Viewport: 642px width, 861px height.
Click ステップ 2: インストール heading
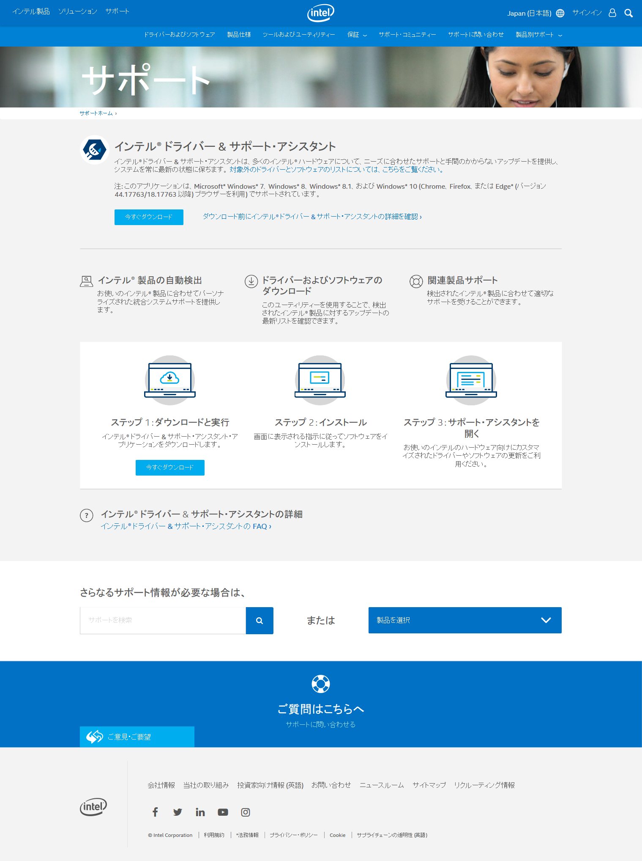click(321, 422)
